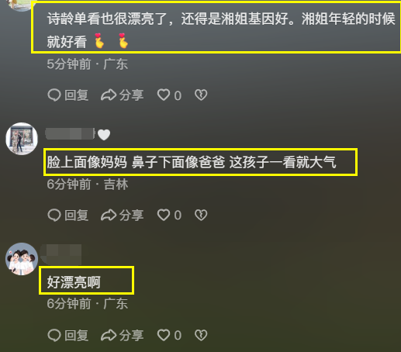Viewport: 401px width, 352px height.
Task: Dislike the 吉林 comment with broken heart
Action: pyautogui.click(x=201, y=215)
